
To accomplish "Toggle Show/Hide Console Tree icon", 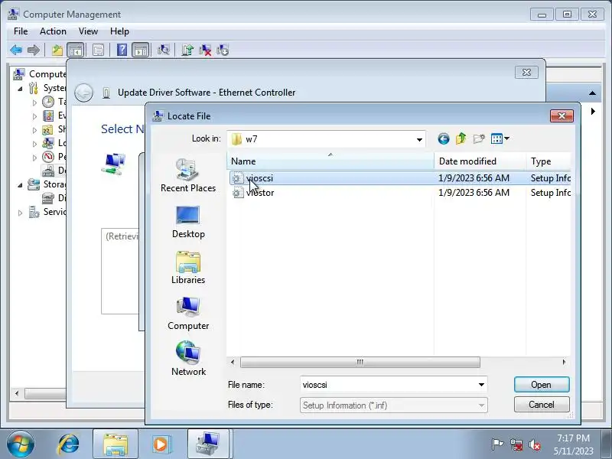I will [x=75, y=50].
